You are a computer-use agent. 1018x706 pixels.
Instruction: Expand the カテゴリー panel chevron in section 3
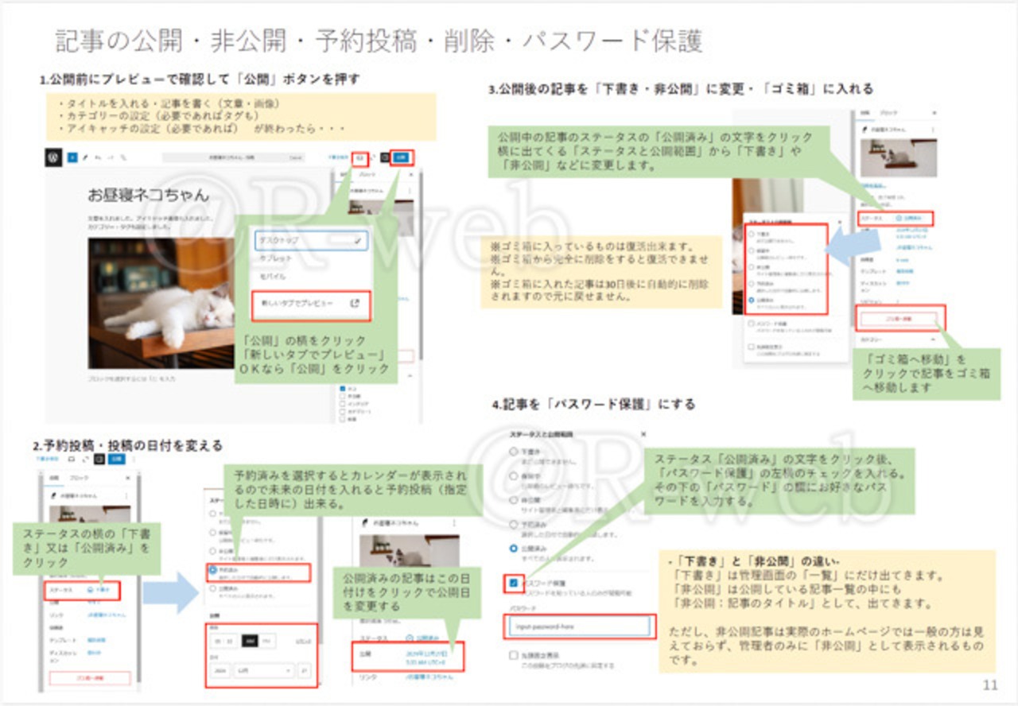[x=934, y=339]
